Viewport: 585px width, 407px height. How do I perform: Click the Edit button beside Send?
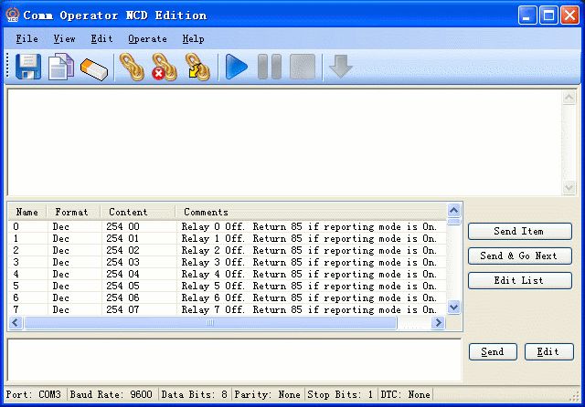pos(548,352)
